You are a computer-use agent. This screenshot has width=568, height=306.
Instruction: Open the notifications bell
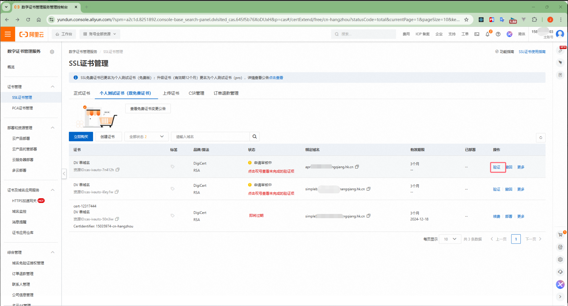pyautogui.click(x=487, y=34)
